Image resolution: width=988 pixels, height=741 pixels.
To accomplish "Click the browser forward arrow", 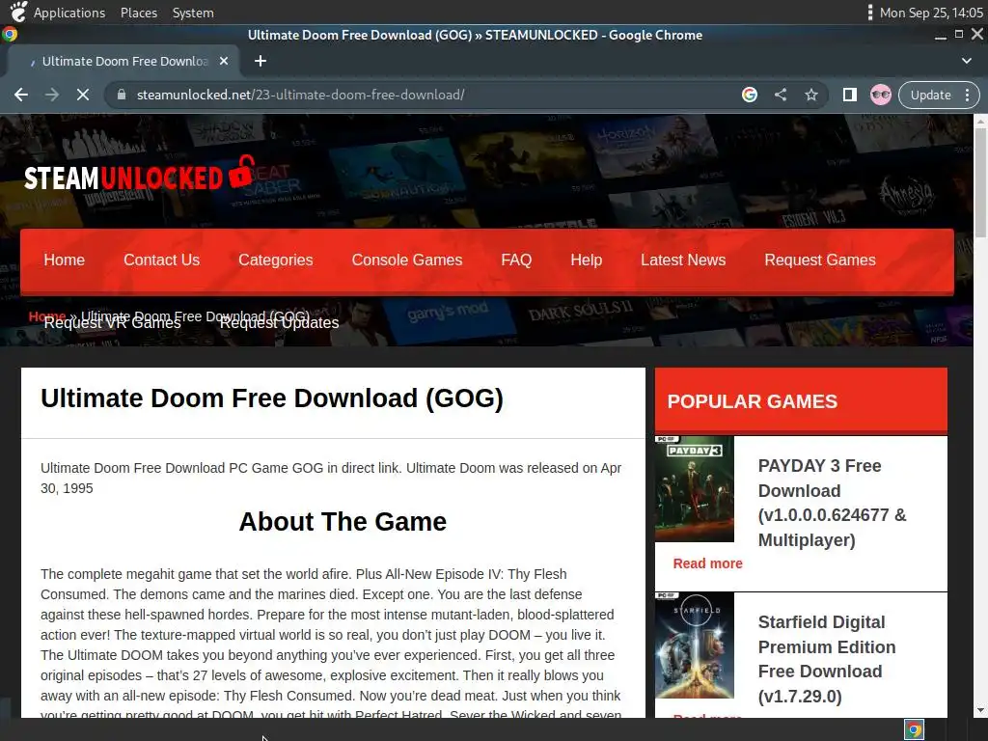I will coord(52,95).
